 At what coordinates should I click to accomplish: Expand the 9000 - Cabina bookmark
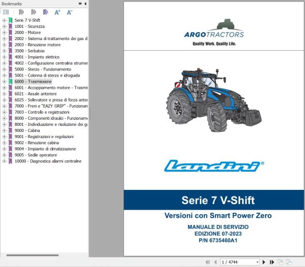pos(4,130)
